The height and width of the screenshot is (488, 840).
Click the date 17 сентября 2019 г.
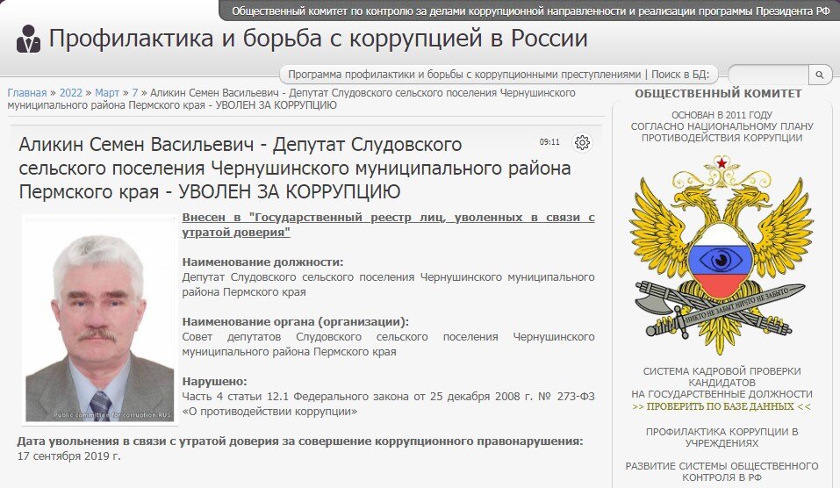click(69, 456)
